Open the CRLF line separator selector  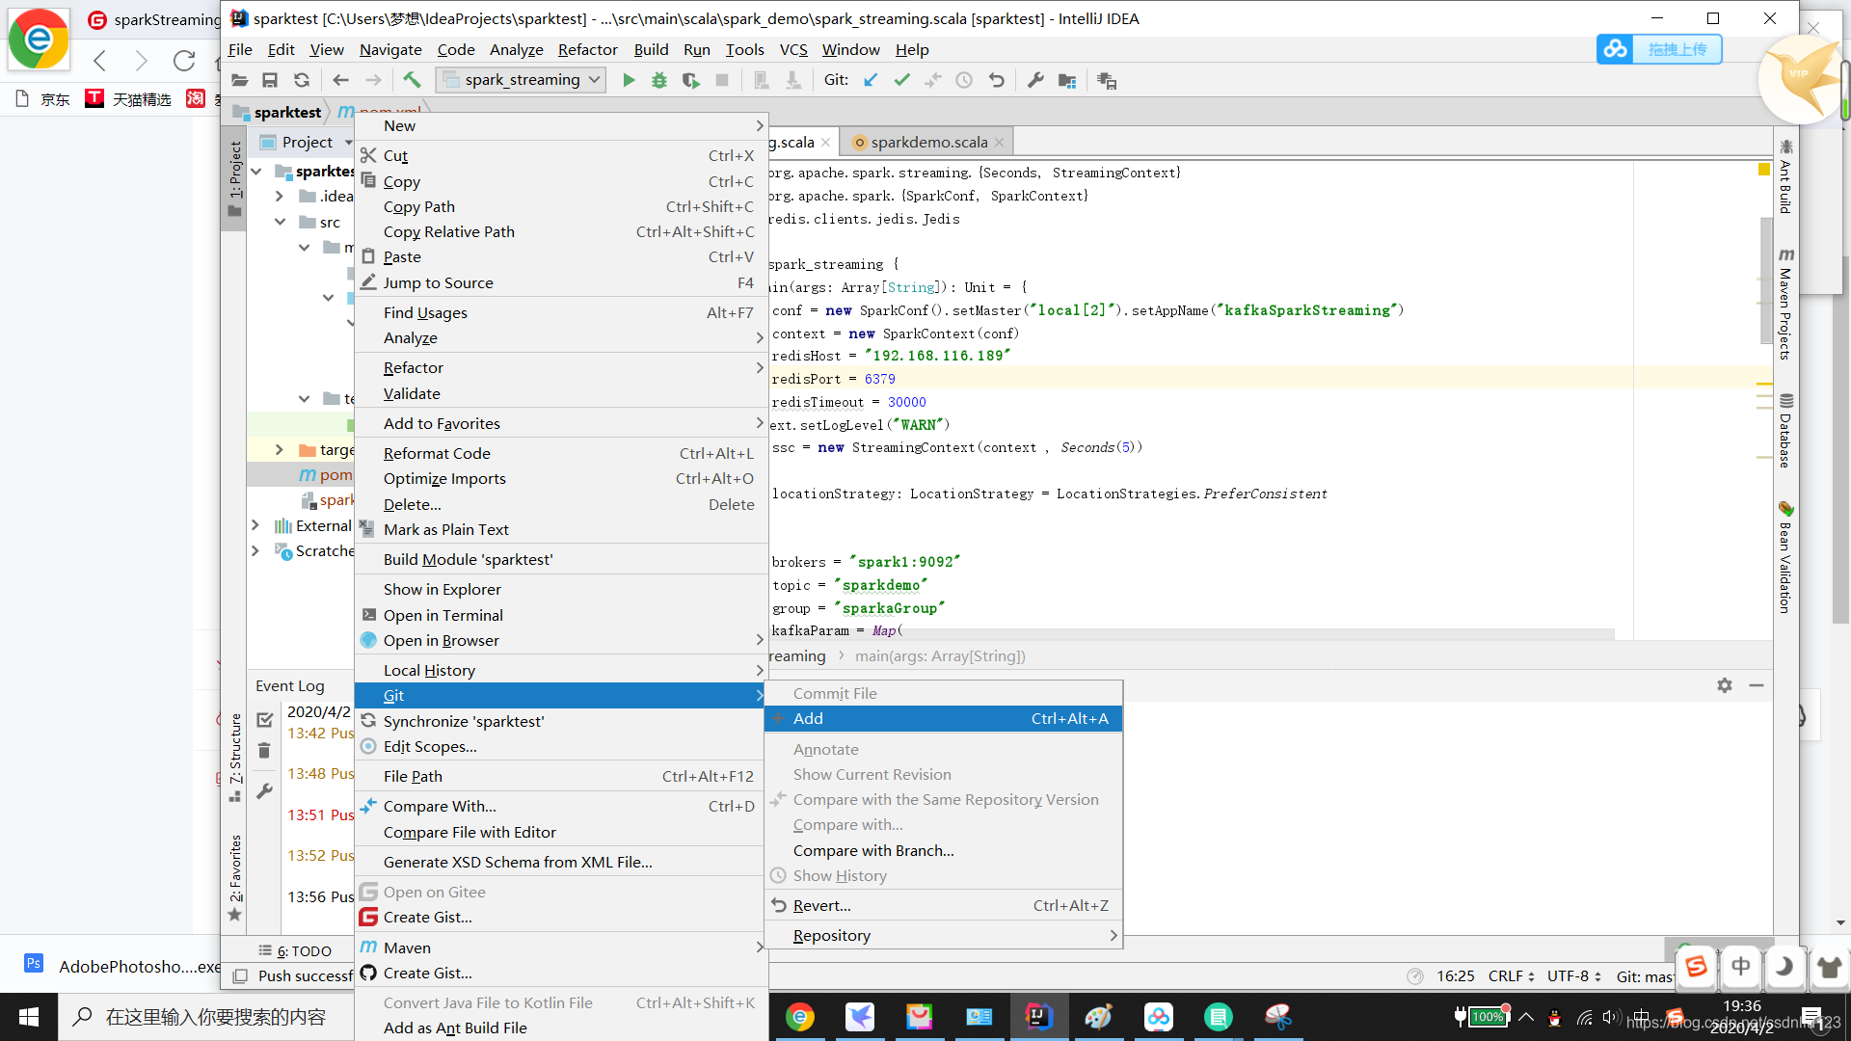coord(1511,976)
